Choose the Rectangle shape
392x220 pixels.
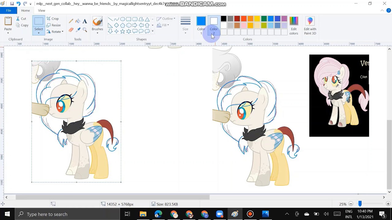pos(129,19)
